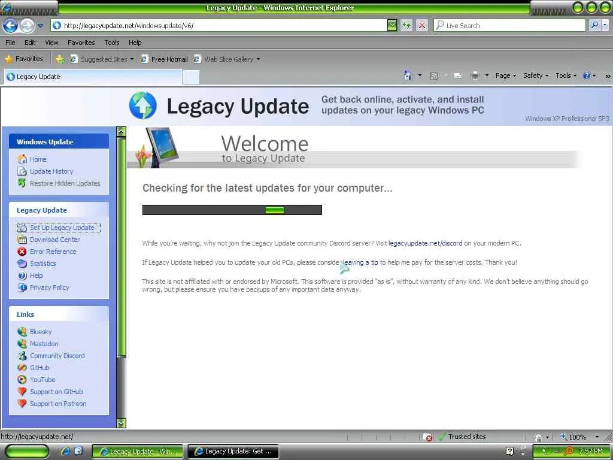The width and height of the screenshot is (613, 460).
Task: Click Home in Windows Update sidebar
Action: pyautogui.click(x=38, y=159)
